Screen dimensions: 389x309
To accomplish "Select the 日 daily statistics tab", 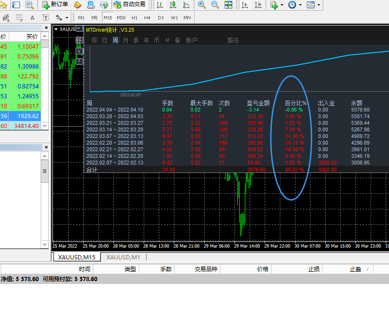I will tap(104, 40).
